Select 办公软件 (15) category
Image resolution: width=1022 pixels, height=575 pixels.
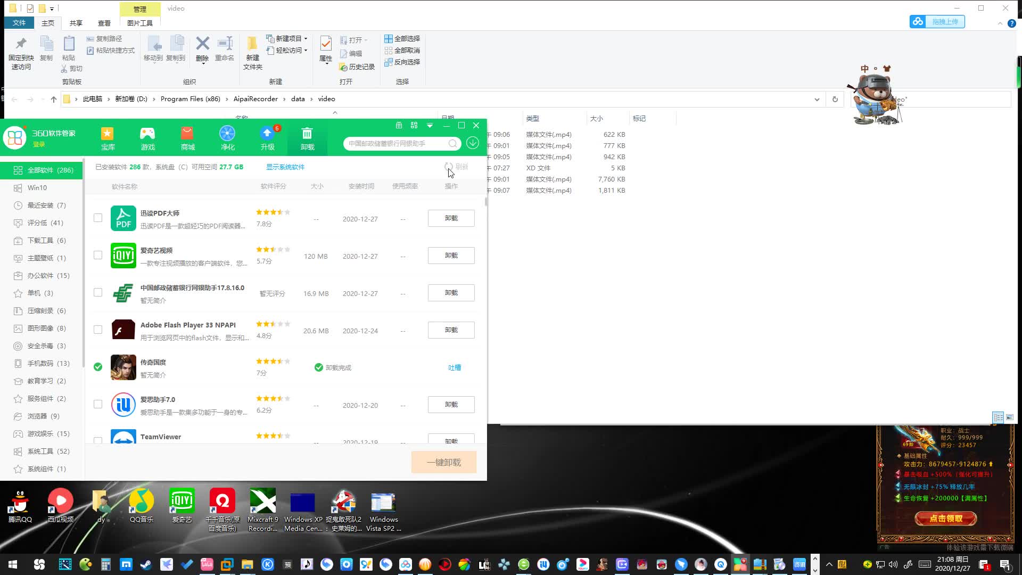pos(42,276)
